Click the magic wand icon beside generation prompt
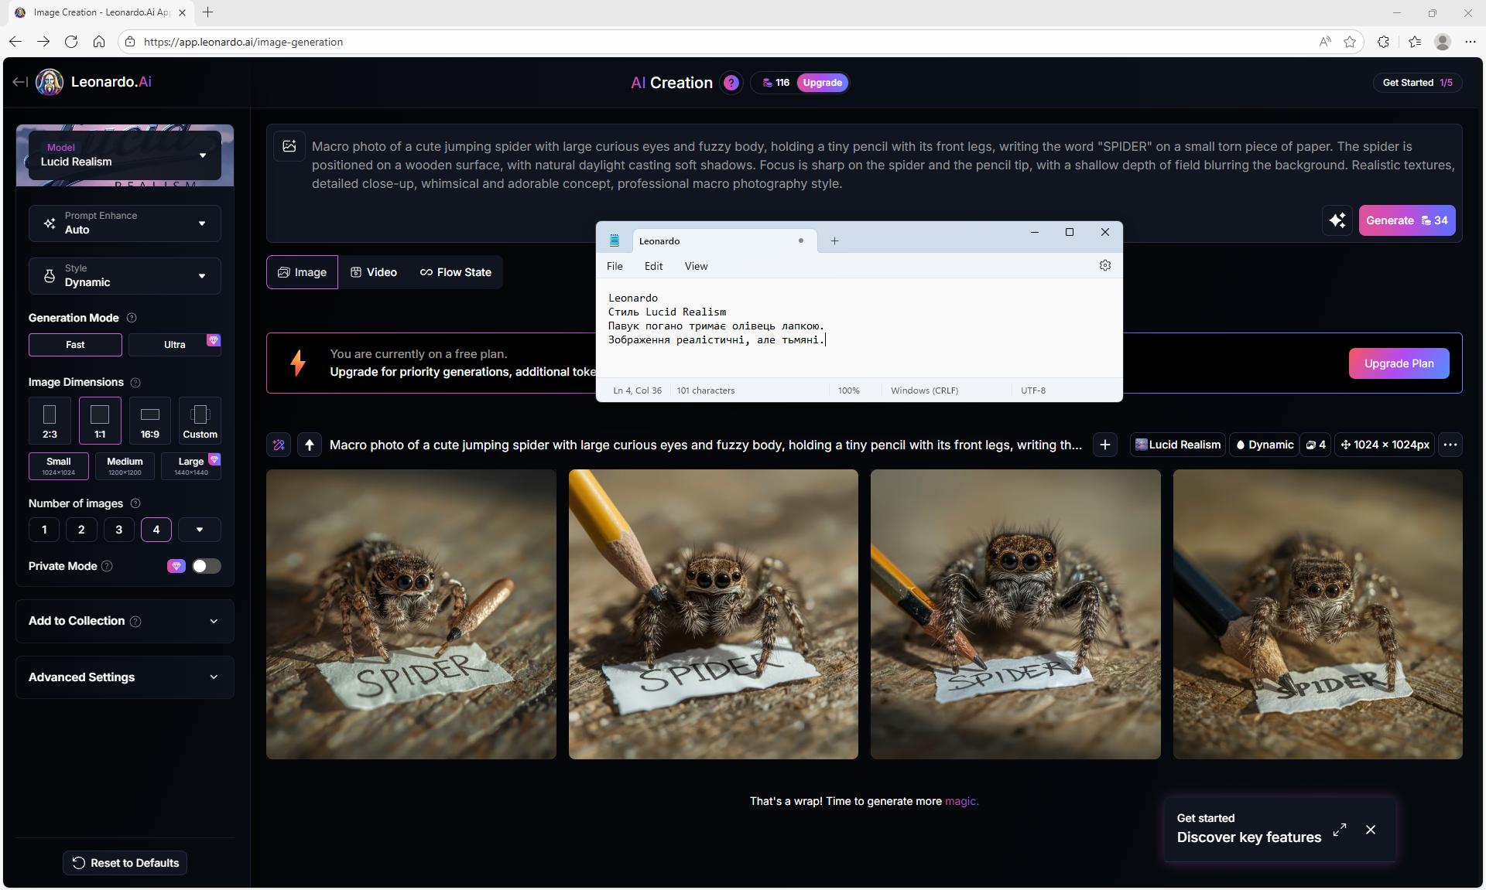 click(279, 445)
